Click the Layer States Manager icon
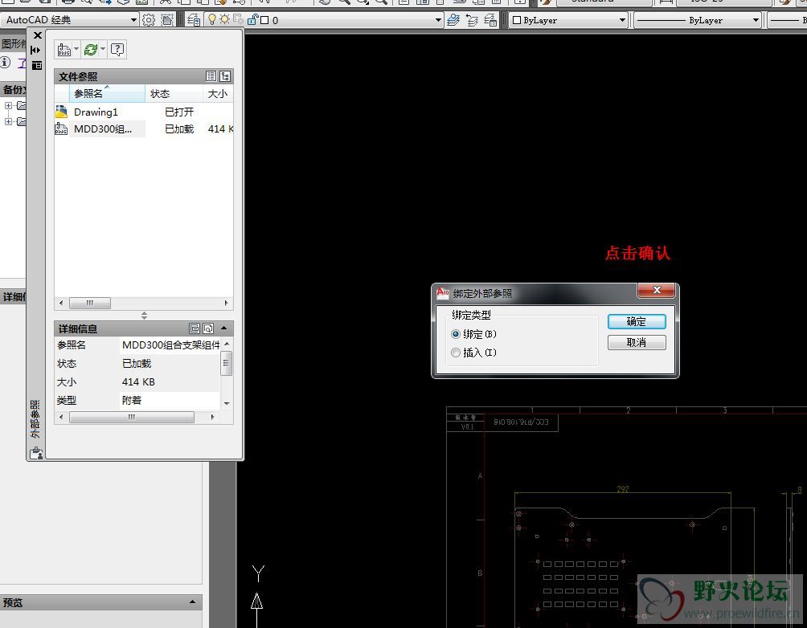The height and width of the screenshot is (628, 807). [x=490, y=20]
